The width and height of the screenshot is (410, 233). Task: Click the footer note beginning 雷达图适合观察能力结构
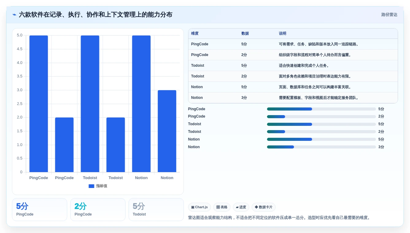tap(279, 218)
